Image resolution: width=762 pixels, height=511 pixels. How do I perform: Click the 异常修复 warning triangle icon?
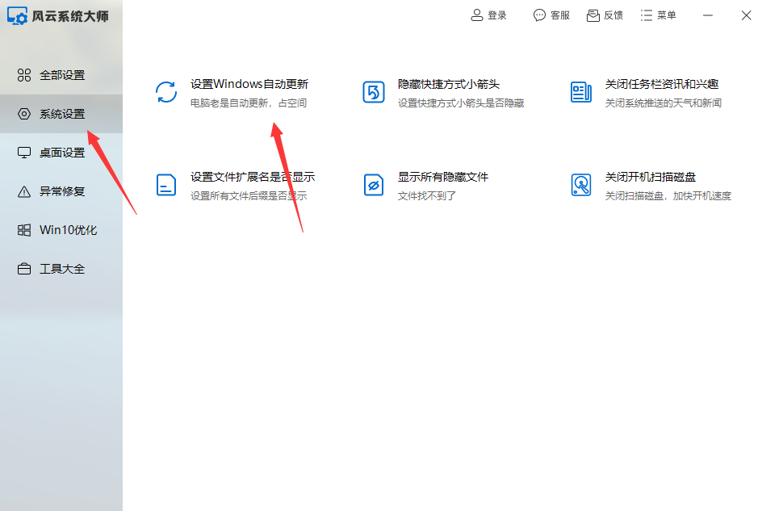pos(24,191)
